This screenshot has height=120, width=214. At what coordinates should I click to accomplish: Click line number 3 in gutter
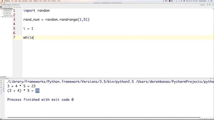click(14, 19)
